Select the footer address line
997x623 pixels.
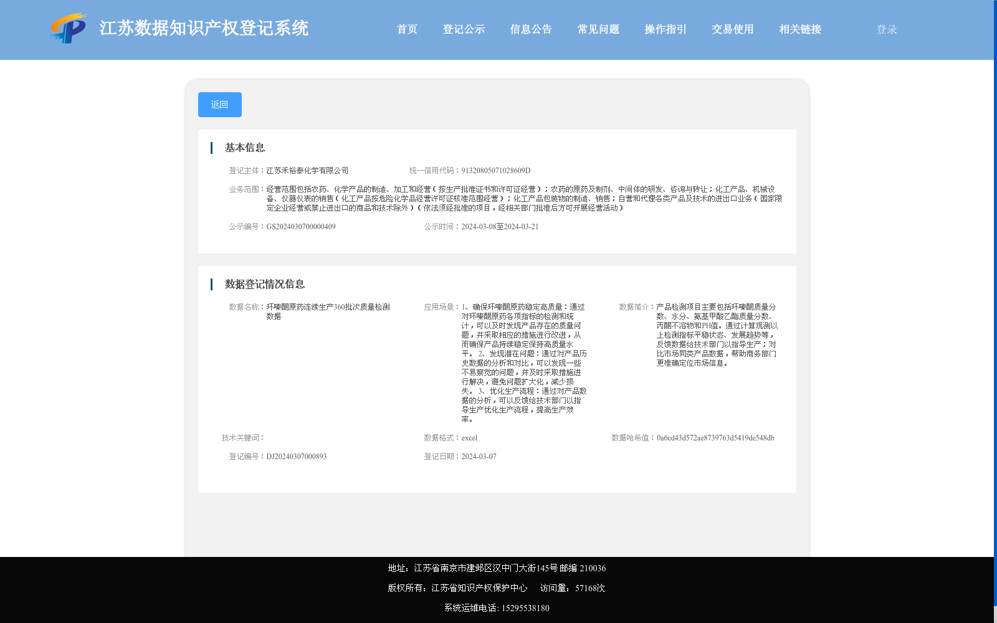(497, 568)
